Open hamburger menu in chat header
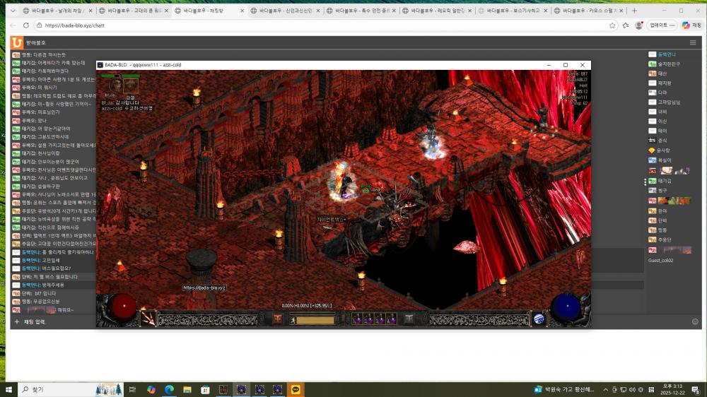Image resolution: width=707 pixels, height=397 pixels. click(693, 42)
